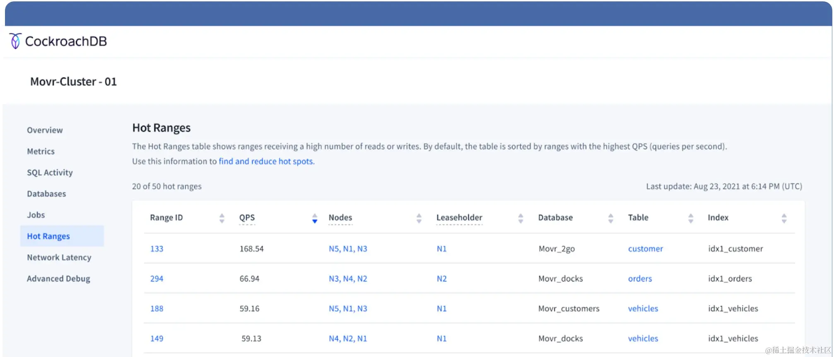
Task: Click Movr_docks in row 149
Action: pos(561,338)
